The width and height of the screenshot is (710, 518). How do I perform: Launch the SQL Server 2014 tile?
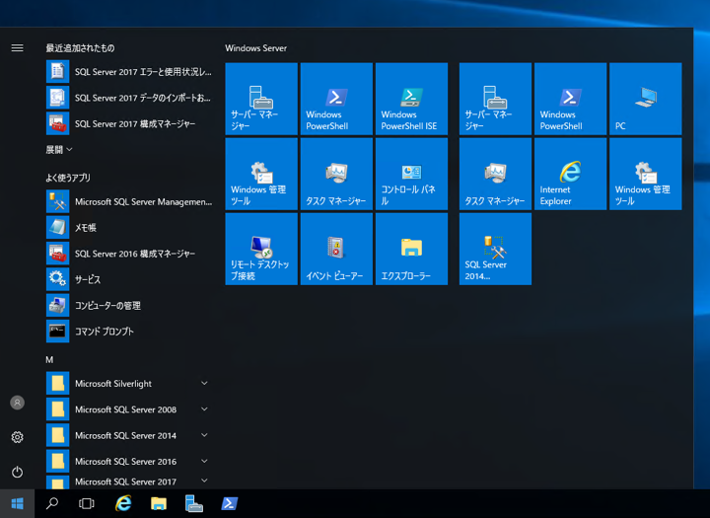(x=495, y=250)
